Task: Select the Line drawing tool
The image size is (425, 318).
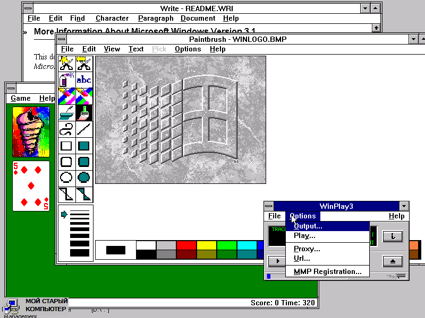Action: [x=84, y=129]
